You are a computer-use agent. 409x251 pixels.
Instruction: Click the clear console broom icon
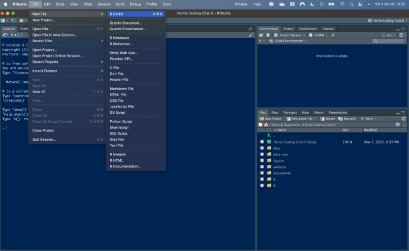click(251, 35)
